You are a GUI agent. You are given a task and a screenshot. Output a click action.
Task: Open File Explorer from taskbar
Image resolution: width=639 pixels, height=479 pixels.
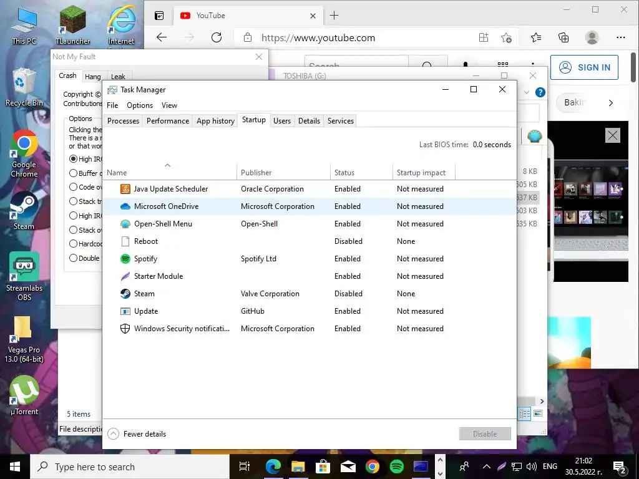pyautogui.click(x=298, y=467)
